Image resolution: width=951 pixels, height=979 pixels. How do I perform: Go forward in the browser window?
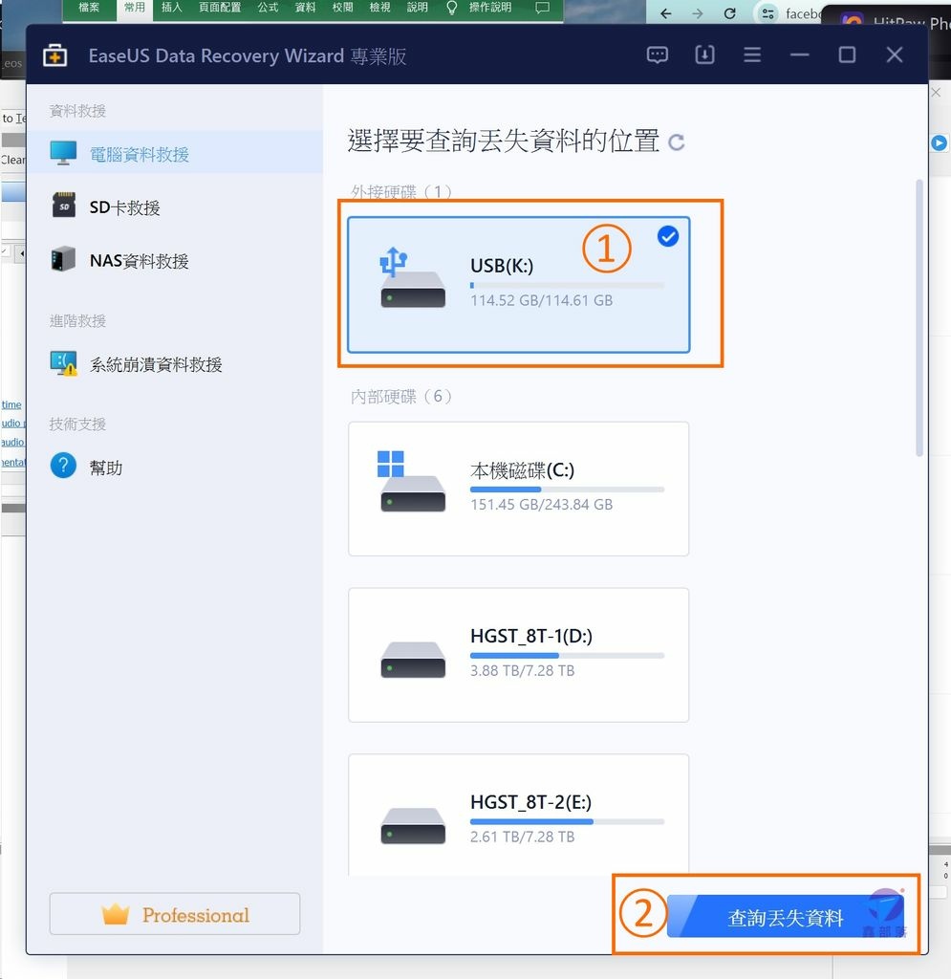tap(698, 13)
